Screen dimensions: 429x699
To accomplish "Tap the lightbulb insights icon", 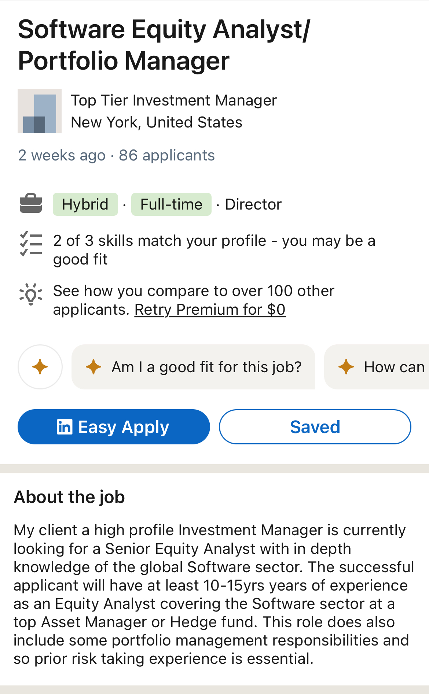I will [31, 294].
